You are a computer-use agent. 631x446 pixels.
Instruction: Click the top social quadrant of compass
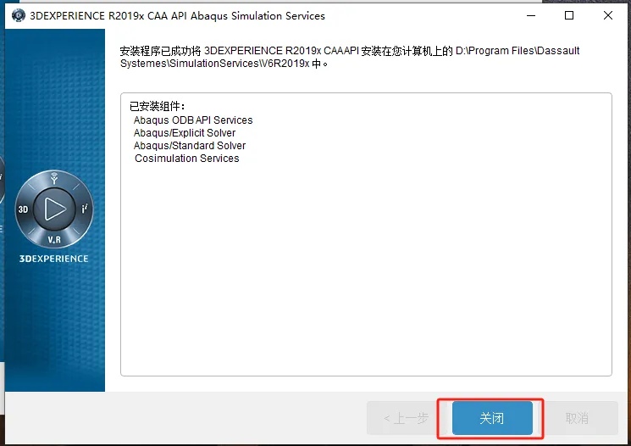click(x=54, y=178)
